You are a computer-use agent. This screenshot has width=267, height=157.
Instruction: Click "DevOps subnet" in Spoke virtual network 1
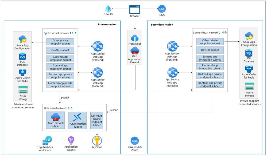pyautogui.click(x=60, y=50)
